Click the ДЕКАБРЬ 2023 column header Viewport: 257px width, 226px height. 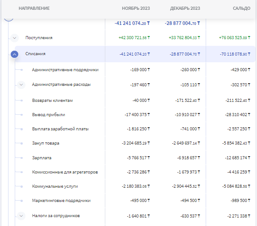pos(185,8)
